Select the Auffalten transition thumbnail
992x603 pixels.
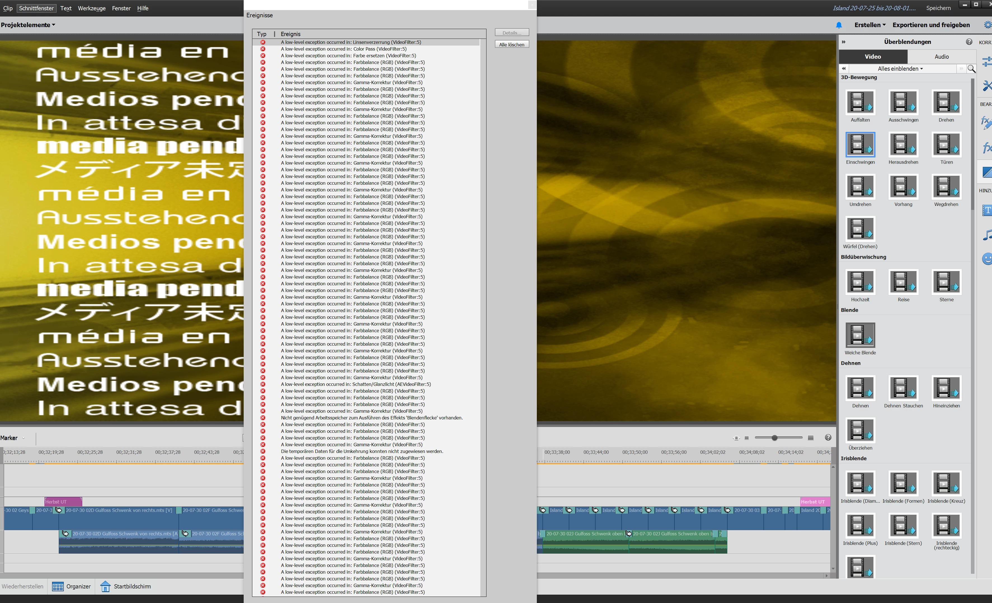860,102
